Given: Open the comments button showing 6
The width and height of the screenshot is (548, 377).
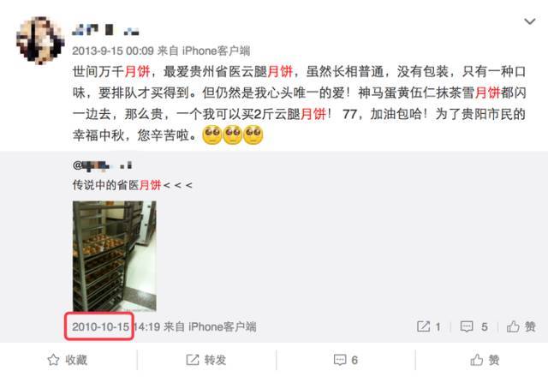Looking at the screenshot, I should [346, 360].
